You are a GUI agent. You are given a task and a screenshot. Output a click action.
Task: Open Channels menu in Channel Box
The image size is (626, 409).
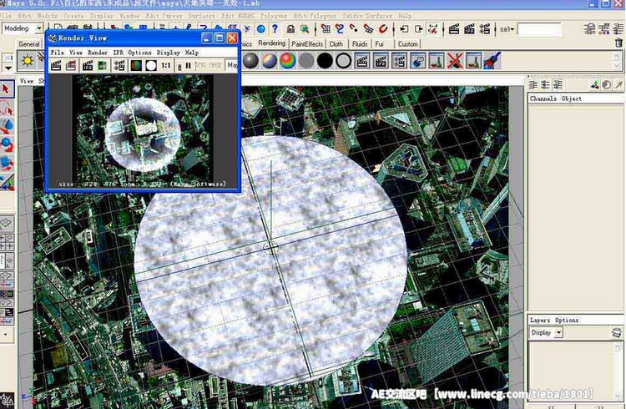point(543,98)
